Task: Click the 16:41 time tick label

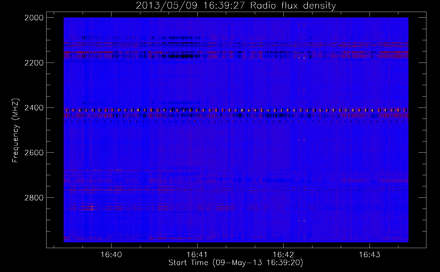Action: click(197, 255)
